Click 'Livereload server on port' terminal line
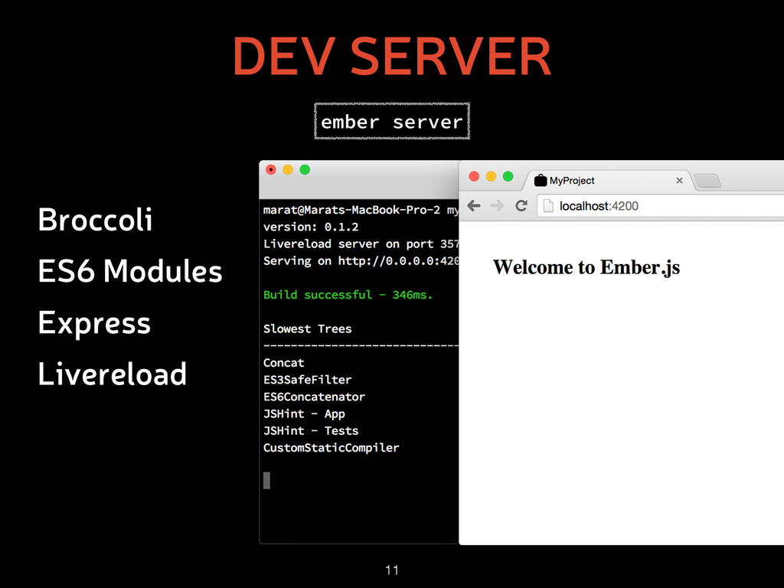This screenshot has width=784, height=588. tap(361, 244)
